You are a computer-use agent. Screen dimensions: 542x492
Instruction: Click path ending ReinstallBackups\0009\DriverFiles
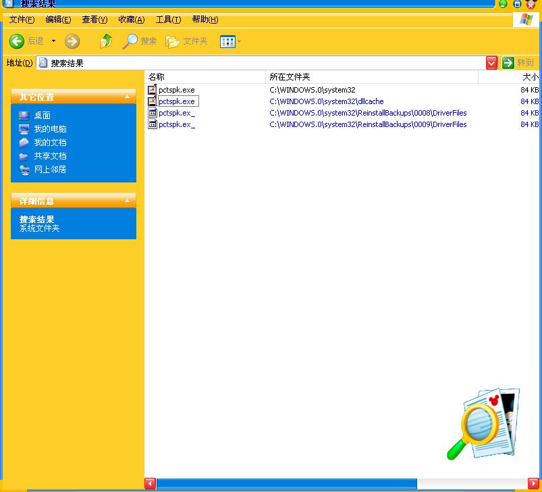[368, 124]
